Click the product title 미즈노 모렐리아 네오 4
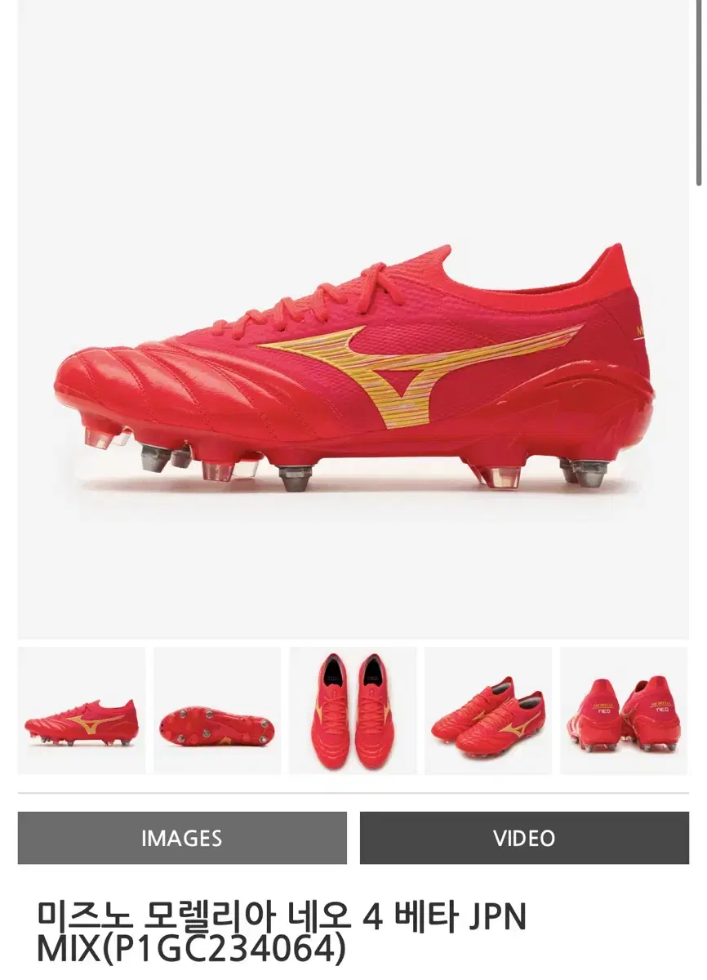The height and width of the screenshot is (980, 707). click(x=196, y=917)
